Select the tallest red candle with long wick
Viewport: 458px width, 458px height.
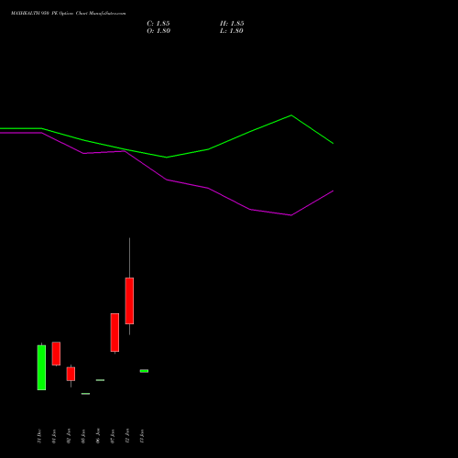pyautogui.click(x=129, y=300)
